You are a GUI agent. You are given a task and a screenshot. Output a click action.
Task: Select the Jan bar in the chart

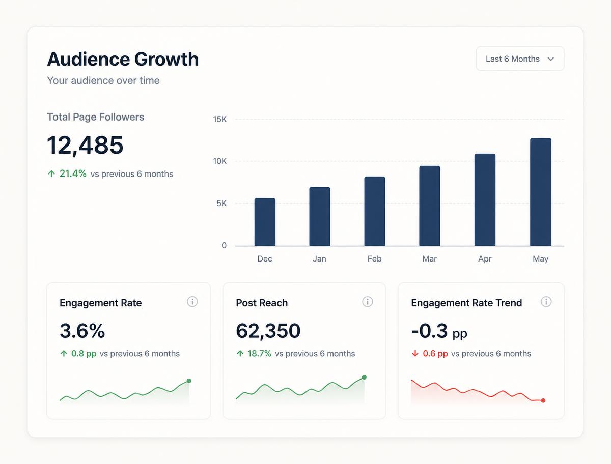pyautogui.click(x=320, y=217)
